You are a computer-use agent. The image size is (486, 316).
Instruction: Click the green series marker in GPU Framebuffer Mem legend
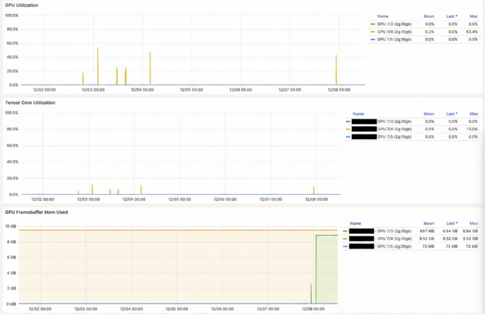tap(345, 231)
